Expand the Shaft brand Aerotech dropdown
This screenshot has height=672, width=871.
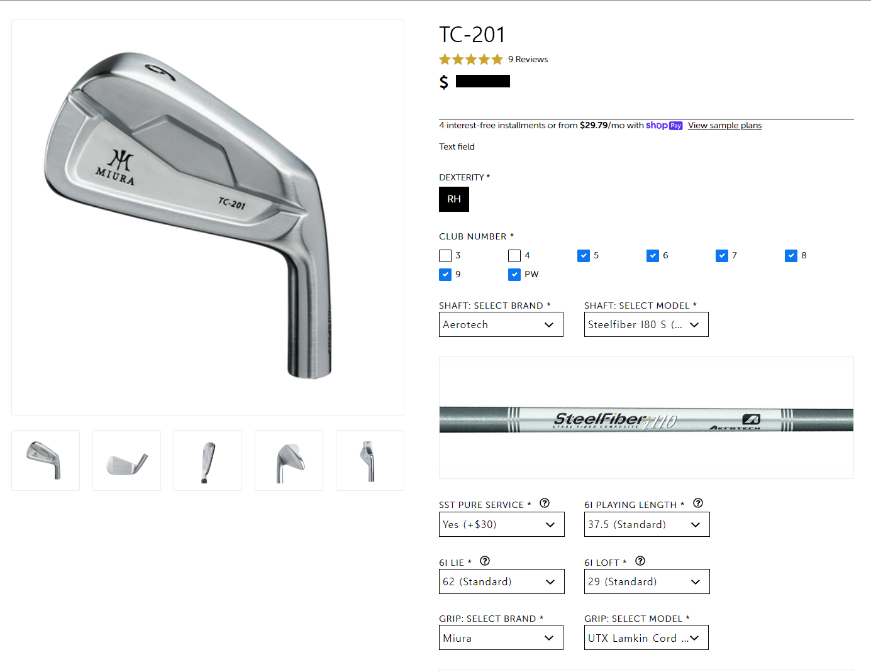coord(501,324)
